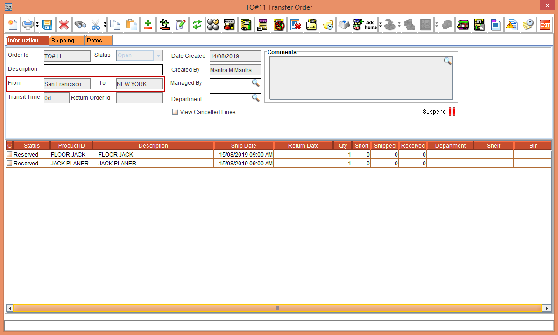Click the green refresh arrows icon

click(197, 25)
